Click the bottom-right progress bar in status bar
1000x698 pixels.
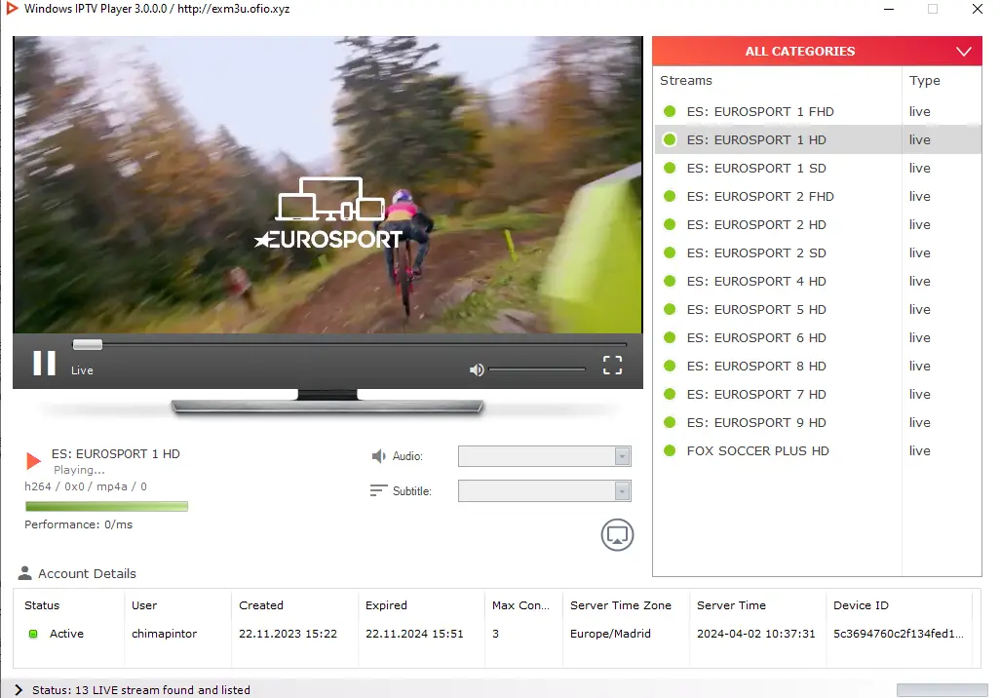click(x=942, y=689)
